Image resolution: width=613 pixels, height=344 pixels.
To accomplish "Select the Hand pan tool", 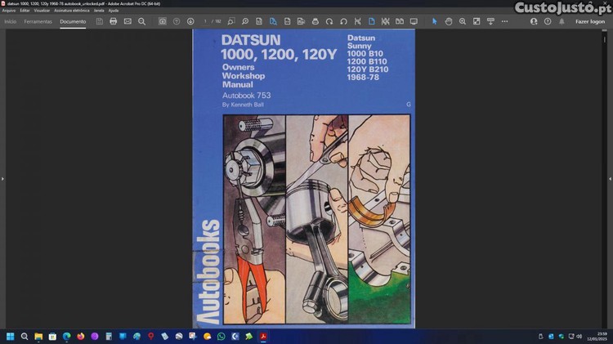I will pyautogui.click(x=449, y=21).
